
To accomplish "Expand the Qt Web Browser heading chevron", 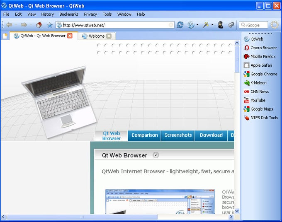I will pos(156,155).
